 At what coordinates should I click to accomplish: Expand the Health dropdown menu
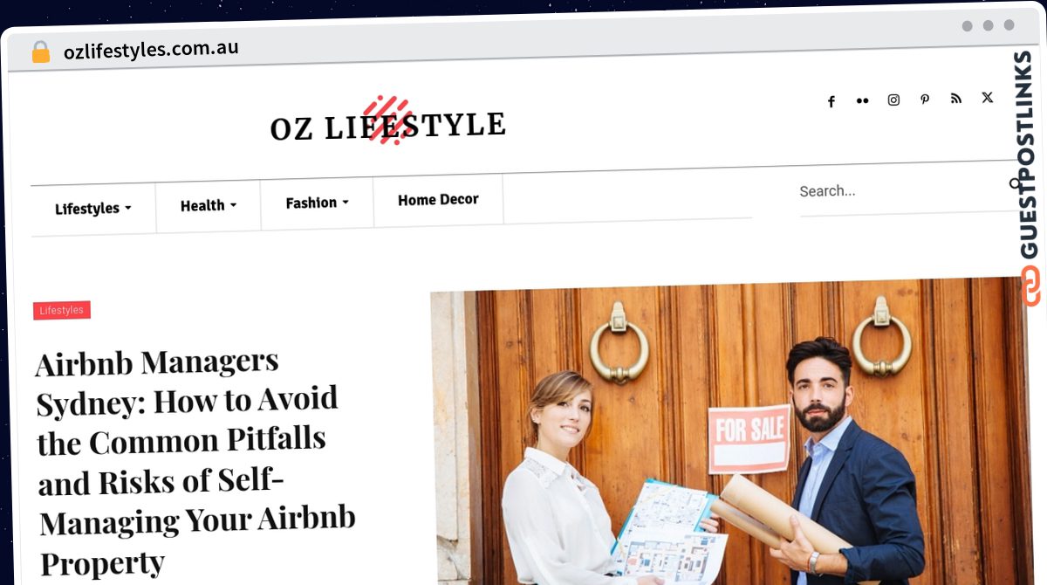[x=209, y=206]
